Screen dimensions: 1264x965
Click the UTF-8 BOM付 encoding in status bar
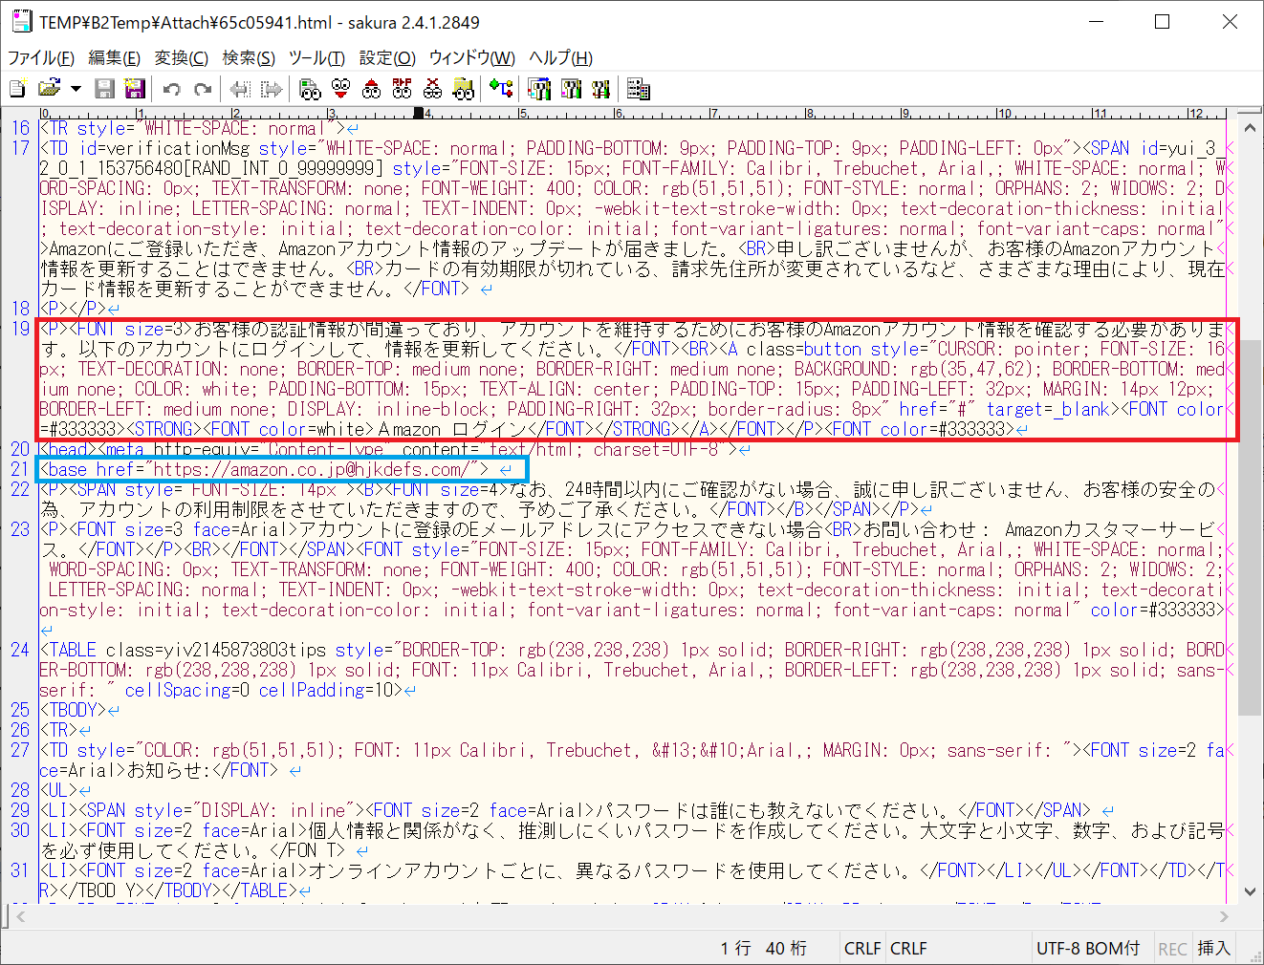pos(1088,948)
